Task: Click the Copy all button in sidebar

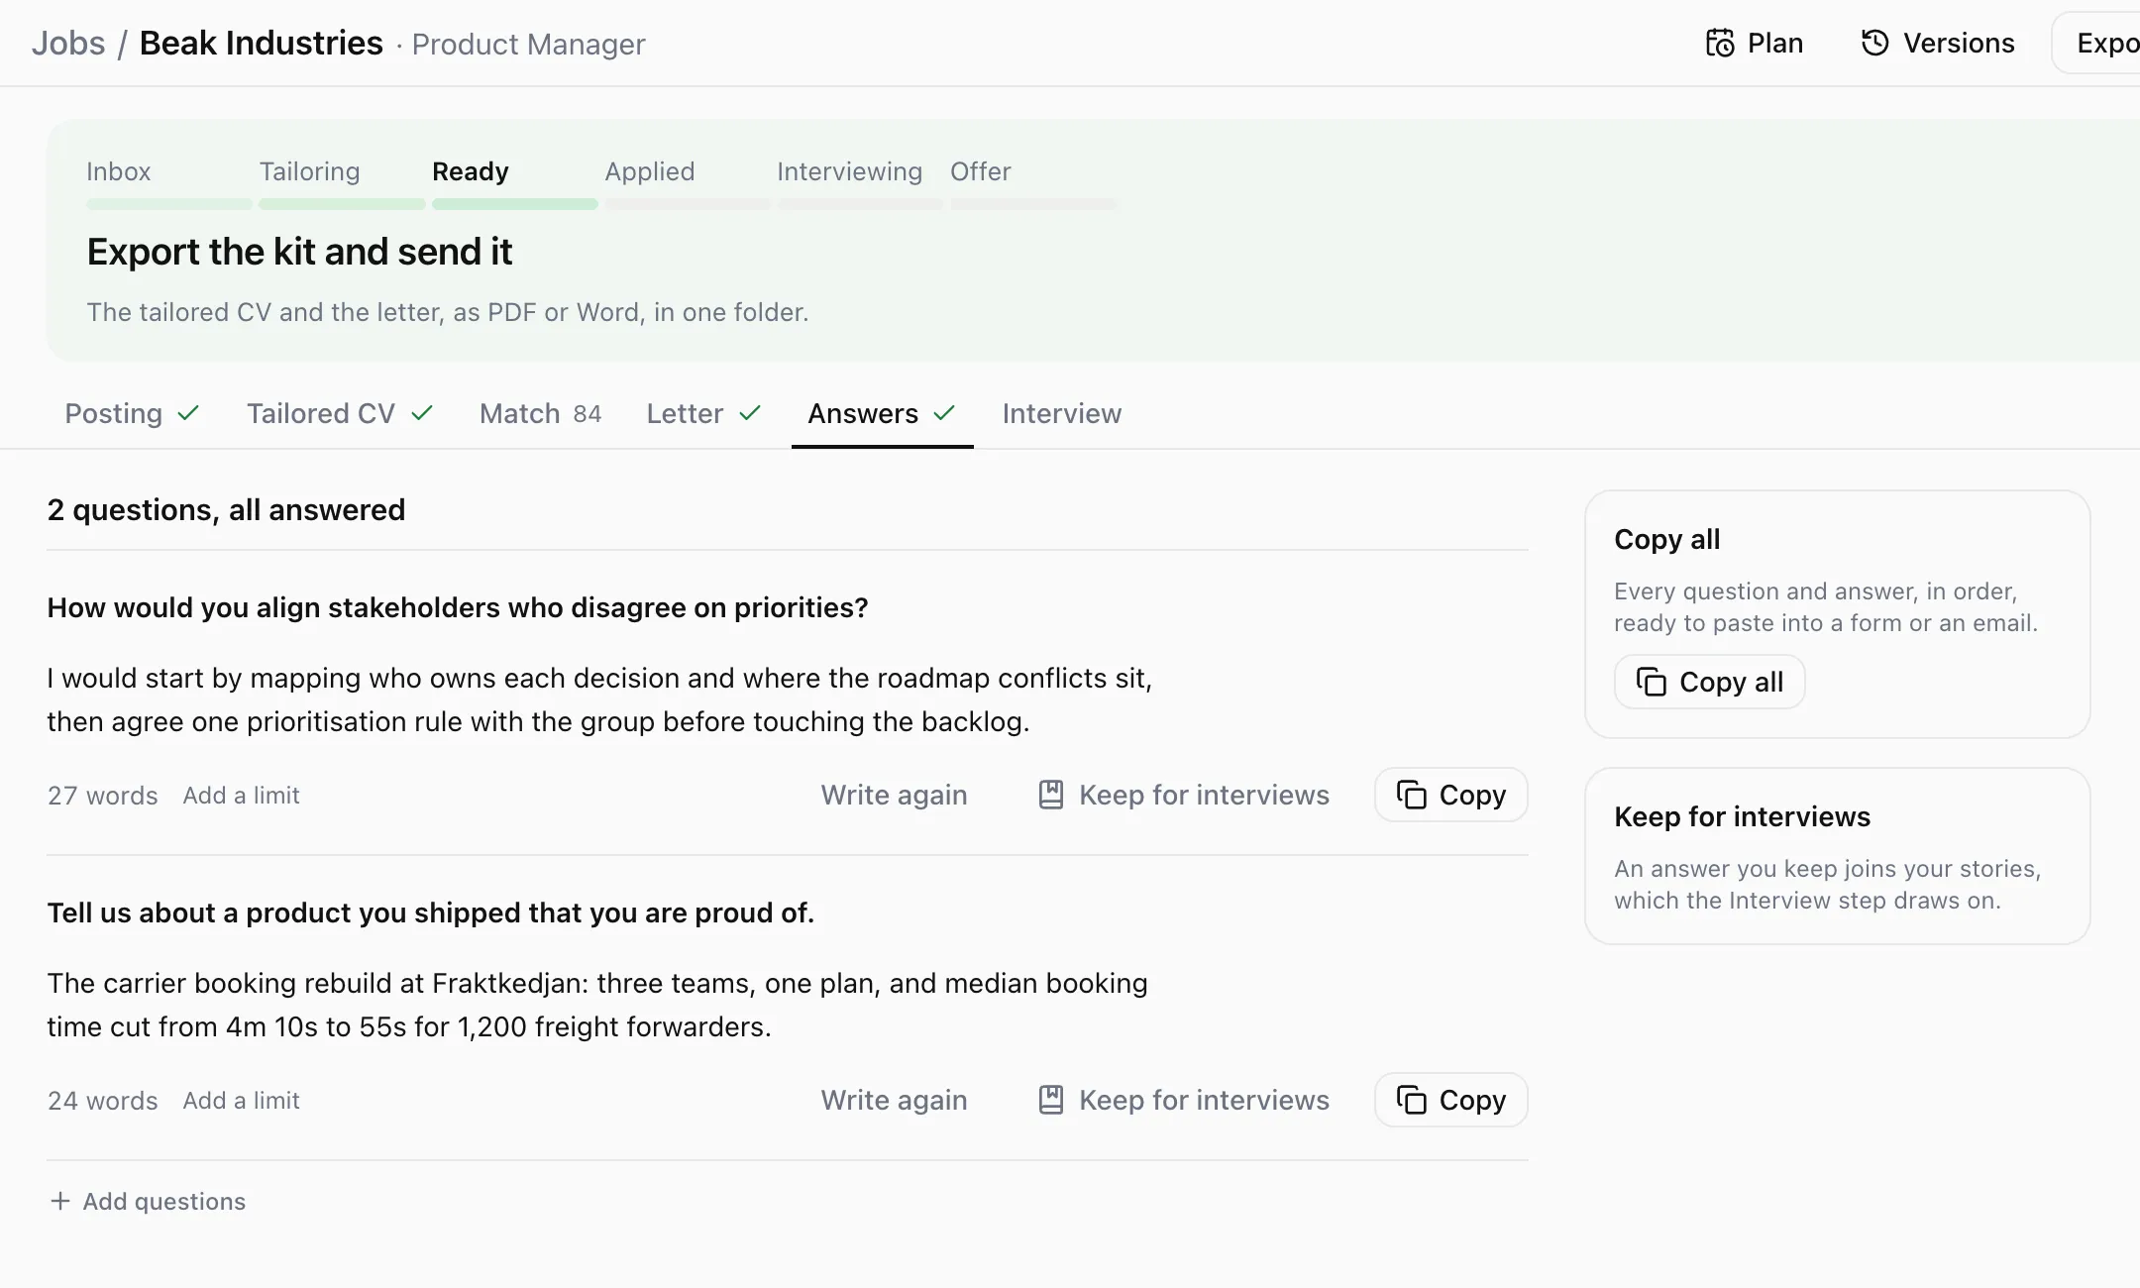Action: [1709, 682]
